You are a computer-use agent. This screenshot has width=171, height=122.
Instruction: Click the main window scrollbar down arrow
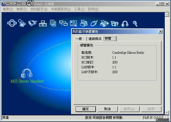pos(167,113)
